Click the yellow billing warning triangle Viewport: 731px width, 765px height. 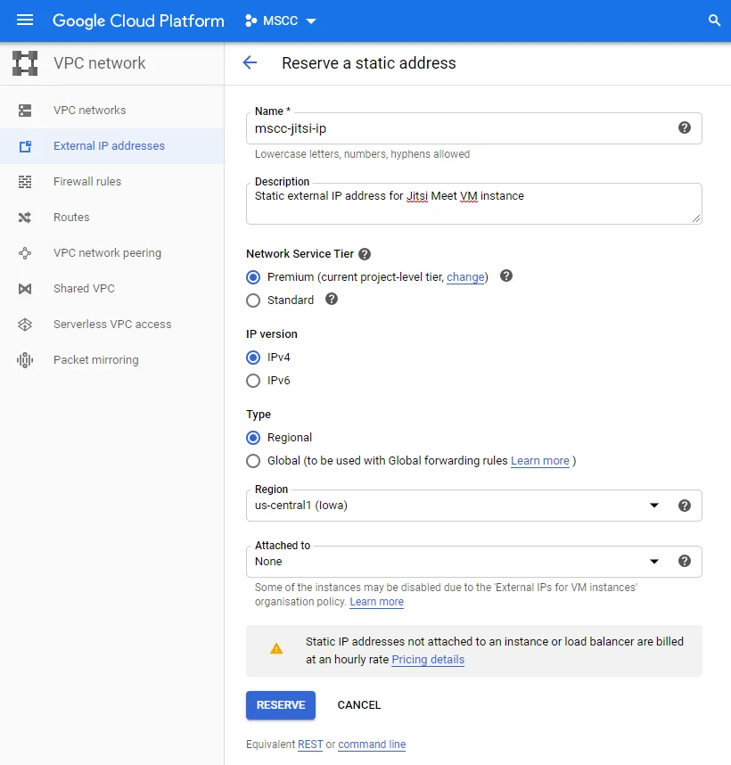[x=276, y=648]
